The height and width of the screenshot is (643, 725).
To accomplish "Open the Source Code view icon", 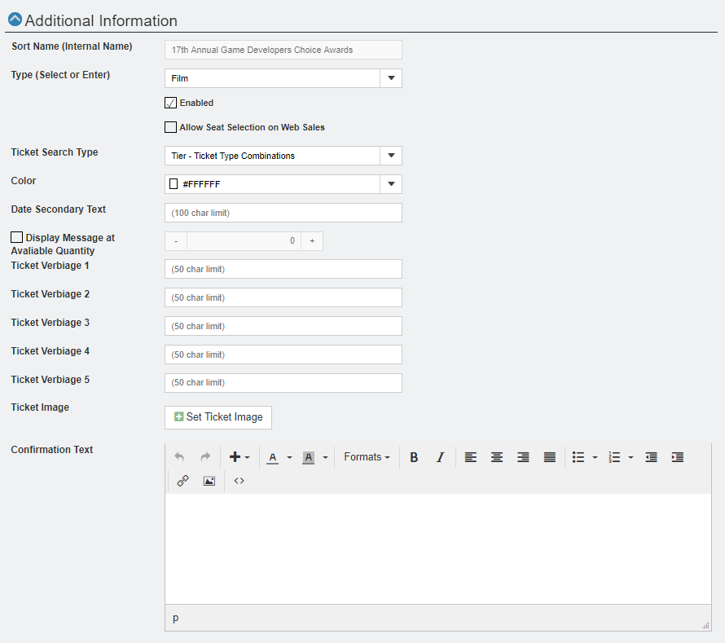I will [238, 481].
